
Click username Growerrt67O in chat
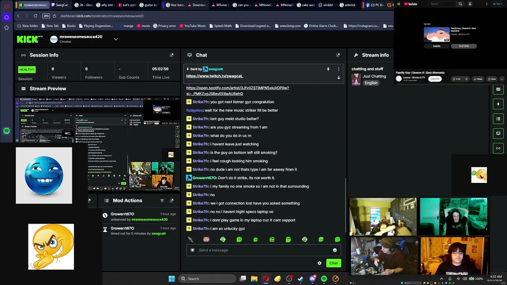click(x=204, y=178)
